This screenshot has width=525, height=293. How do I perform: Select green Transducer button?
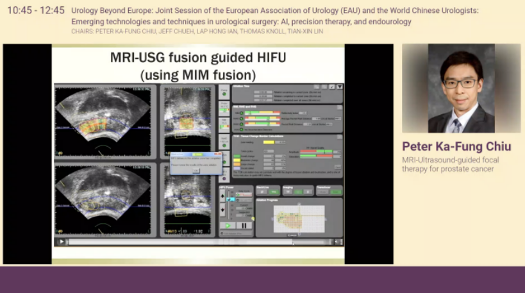tap(336, 192)
